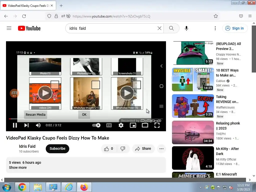The image size is (256, 192).
Task: Skip to the next video
Action: click(26, 125)
